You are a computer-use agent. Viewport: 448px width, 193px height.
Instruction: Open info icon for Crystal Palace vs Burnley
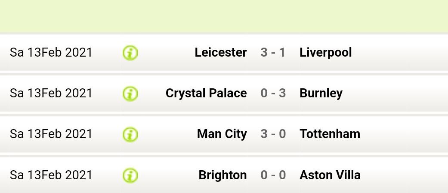(x=130, y=93)
